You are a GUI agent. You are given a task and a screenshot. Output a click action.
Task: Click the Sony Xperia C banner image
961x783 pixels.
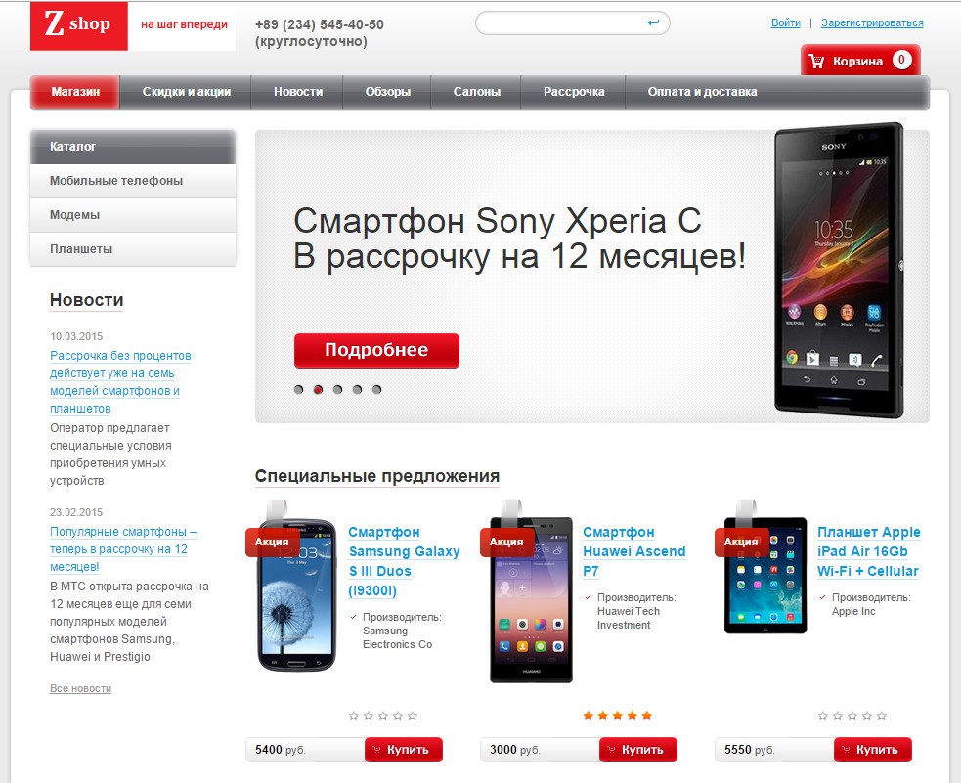(x=839, y=270)
